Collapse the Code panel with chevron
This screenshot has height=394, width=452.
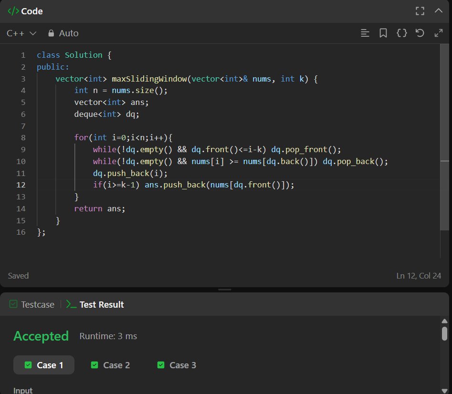(x=439, y=11)
